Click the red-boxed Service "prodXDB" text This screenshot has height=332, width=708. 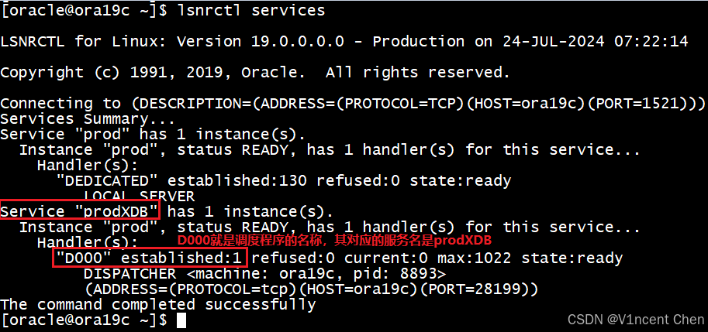[80, 210]
